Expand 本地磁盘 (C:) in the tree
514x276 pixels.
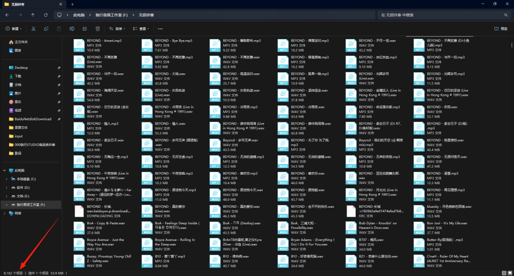(x=6, y=179)
